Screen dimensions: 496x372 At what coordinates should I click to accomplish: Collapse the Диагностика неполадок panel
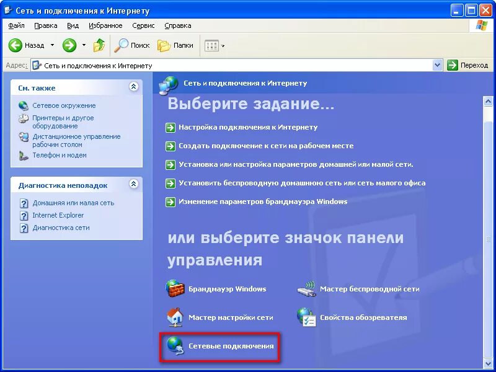tap(134, 184)
